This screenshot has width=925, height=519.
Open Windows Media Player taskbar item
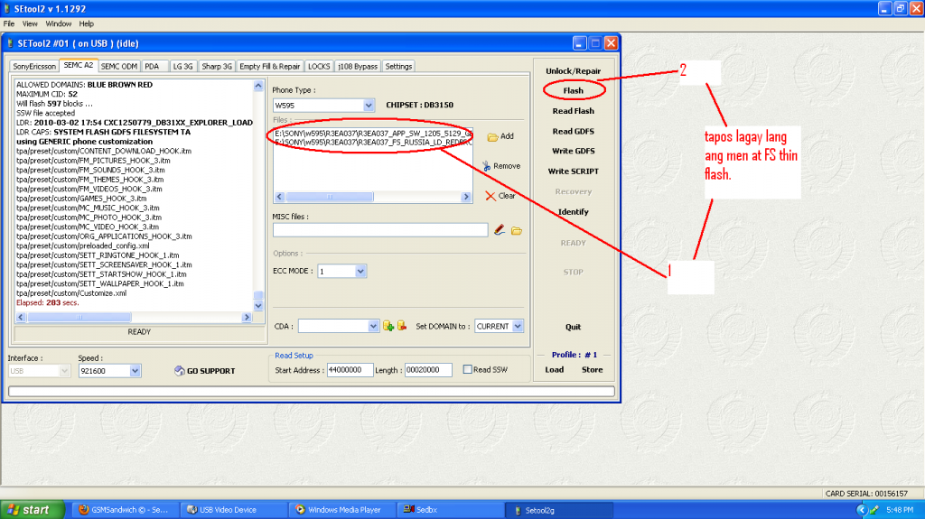342,510
